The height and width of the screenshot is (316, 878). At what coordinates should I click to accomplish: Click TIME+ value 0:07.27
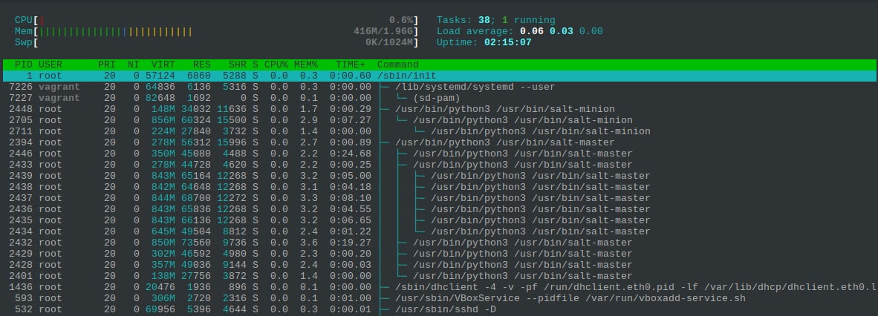(350, 120)
